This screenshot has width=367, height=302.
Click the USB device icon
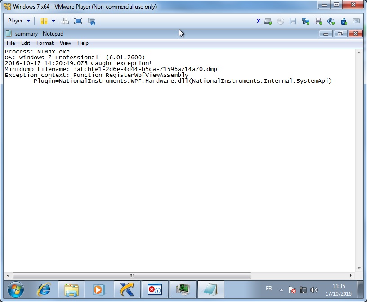[344, 21]
